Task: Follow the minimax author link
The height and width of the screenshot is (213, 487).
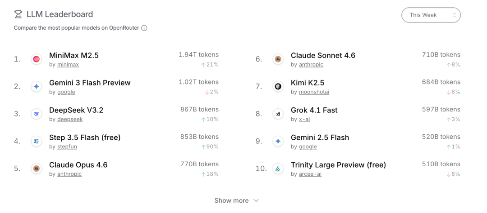Action: pyautogui.click(x=68, y=65)
